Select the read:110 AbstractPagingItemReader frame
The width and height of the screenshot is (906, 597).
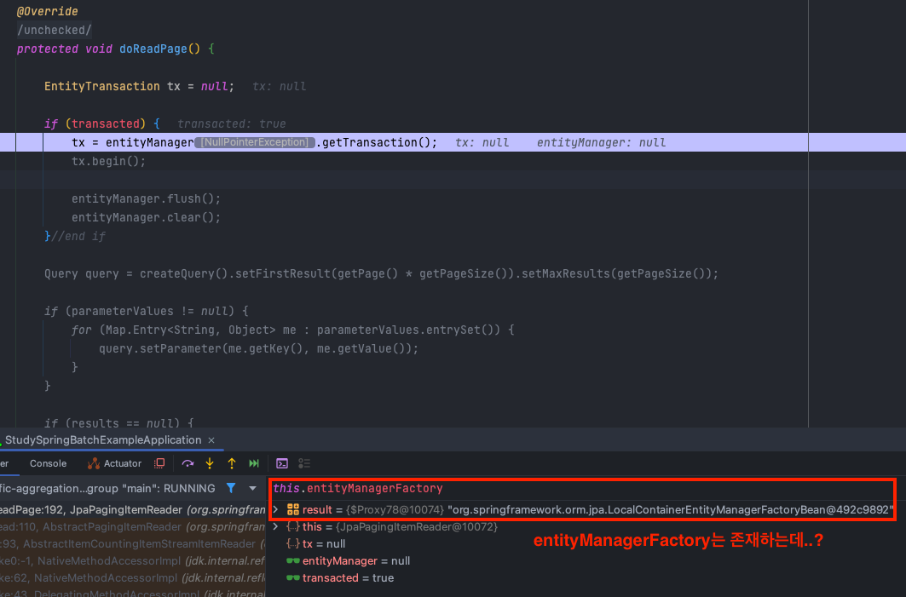tap(133, 526)
